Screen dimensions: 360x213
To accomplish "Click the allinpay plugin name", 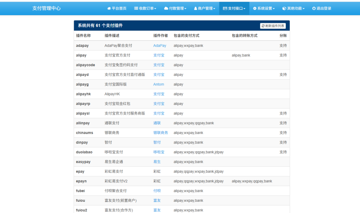I will 83,123.
